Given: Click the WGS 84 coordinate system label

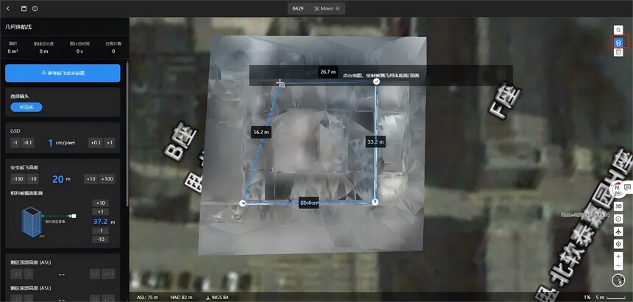Looking at the screenshot, I should pos(217,298).
